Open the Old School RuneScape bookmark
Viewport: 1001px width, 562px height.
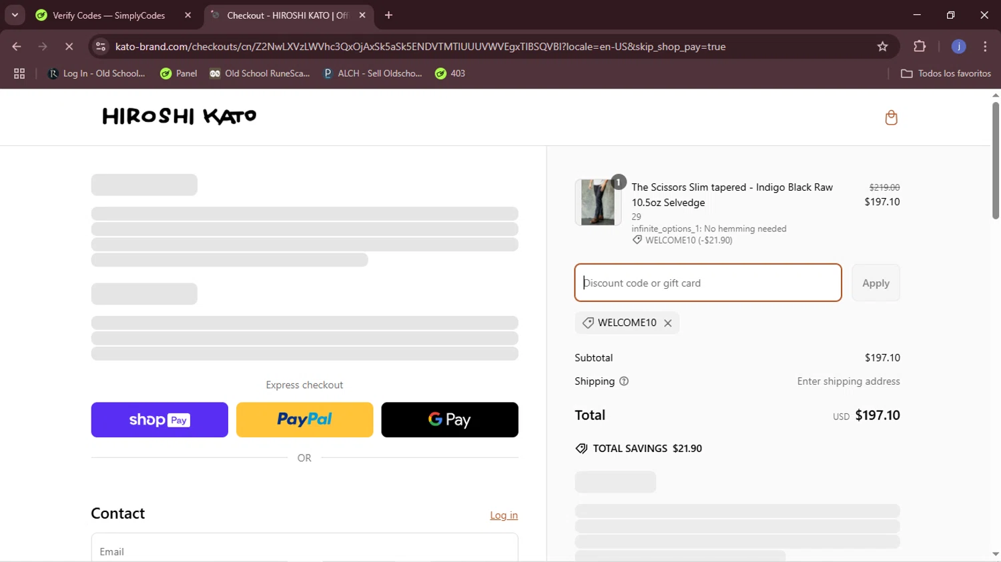pos(260,73)
